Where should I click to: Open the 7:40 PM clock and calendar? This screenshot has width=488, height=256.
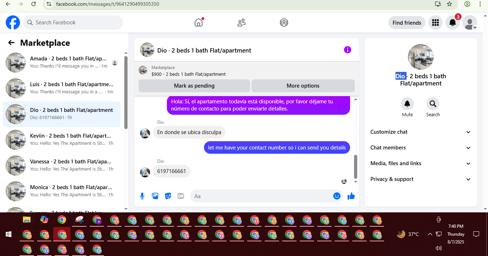coord(456,234)
